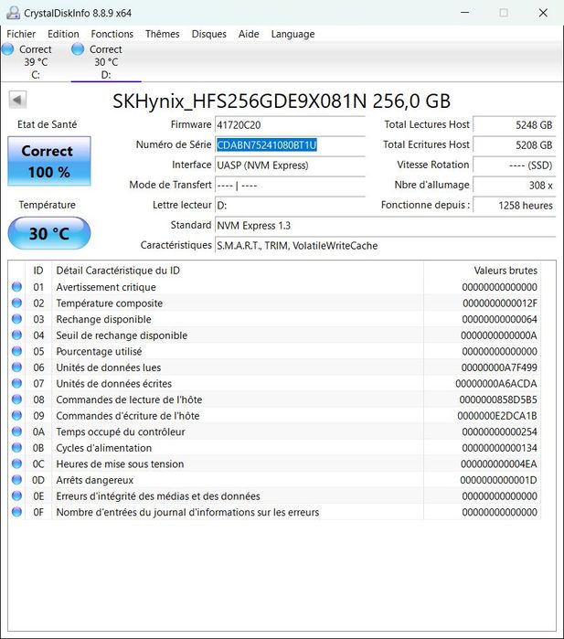This screenshot has width=564, height=639.
Task: Open the Language menu
Action: coord(293,34)
